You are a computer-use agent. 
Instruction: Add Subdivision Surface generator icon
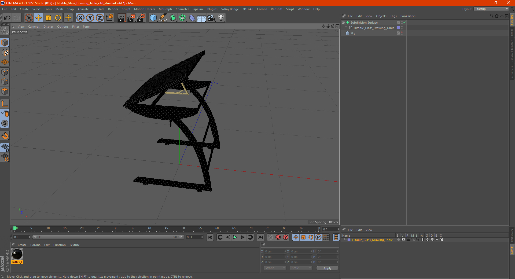click(173, 18)
